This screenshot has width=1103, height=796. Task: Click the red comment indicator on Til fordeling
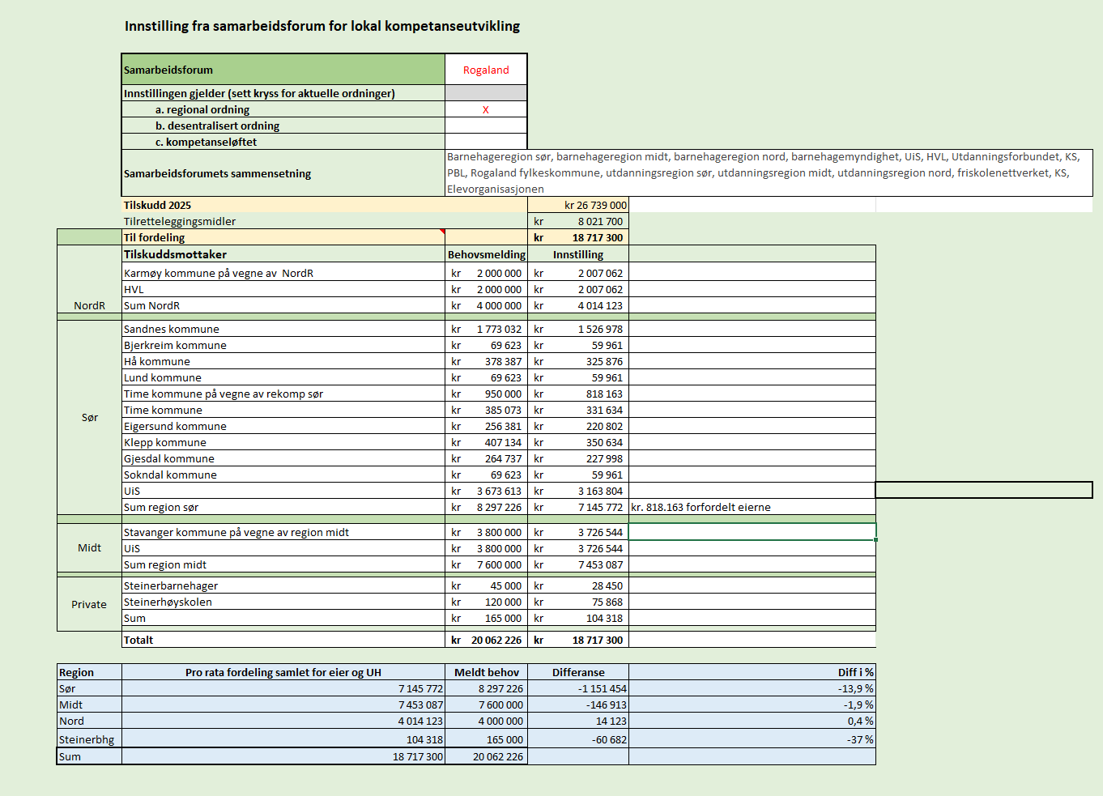(x=442, y=232)
